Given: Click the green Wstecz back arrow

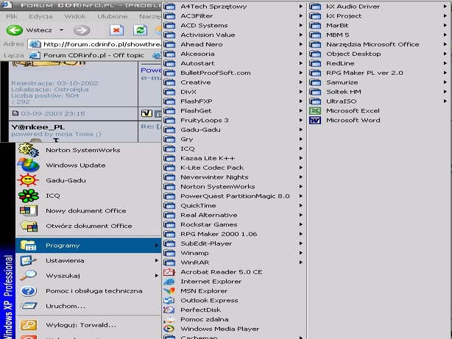Looking at the screenshot, I should (x=15, y=30).
